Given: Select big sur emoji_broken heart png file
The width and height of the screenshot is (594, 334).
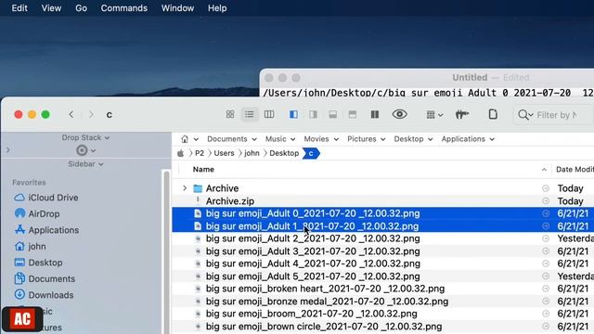Looking at the screenshot, I should pyautogui.click(x=383, y=289).
